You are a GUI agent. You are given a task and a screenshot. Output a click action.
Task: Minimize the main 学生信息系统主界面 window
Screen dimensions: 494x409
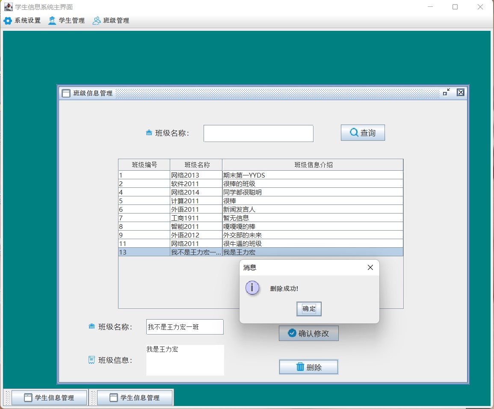[430, 6]
